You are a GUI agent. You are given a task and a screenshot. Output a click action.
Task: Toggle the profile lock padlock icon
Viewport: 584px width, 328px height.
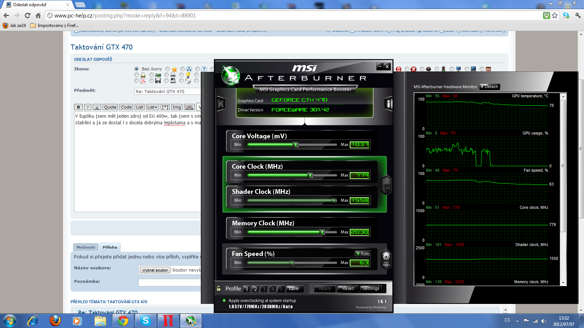point(219,289)
